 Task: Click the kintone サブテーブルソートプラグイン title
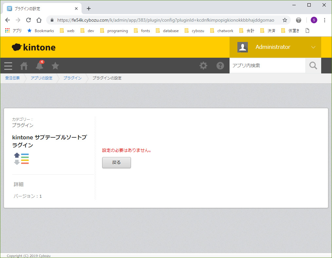pyautogui.click(x=49, y=141)
